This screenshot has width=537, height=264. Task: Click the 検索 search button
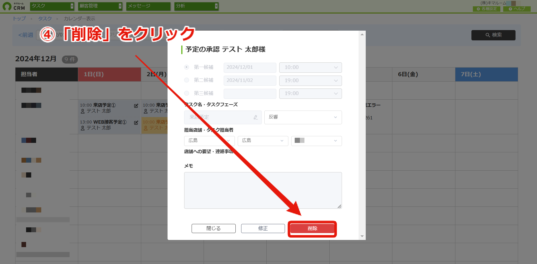pos(493,35)
